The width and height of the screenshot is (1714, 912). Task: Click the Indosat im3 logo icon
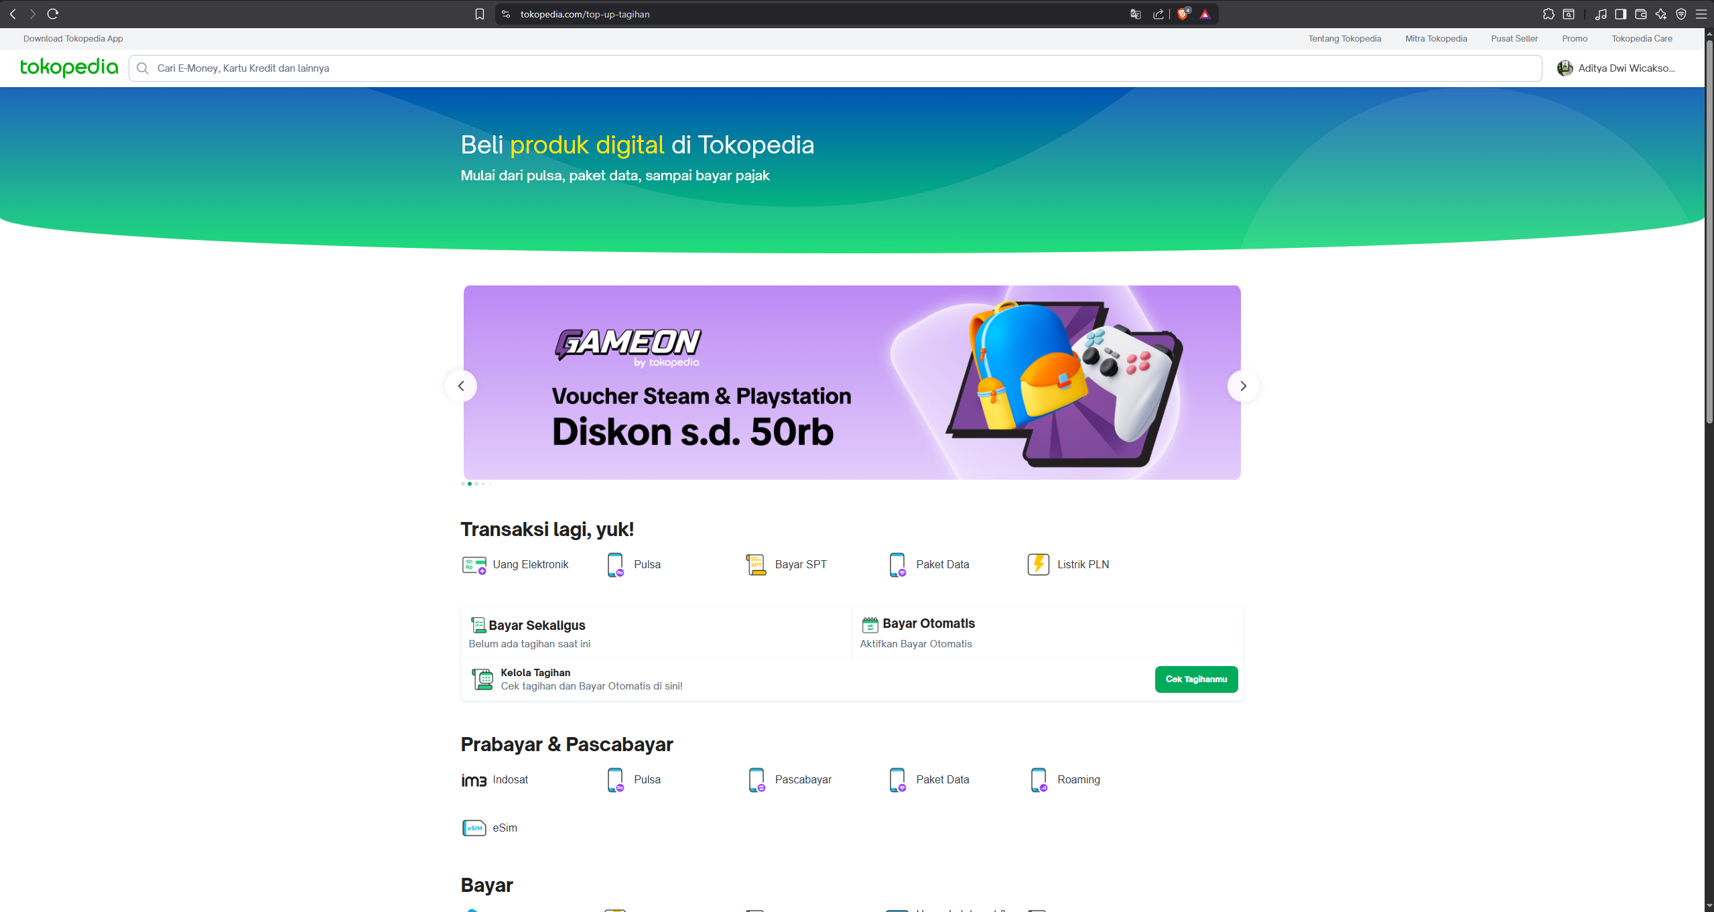tap(474, 780)
